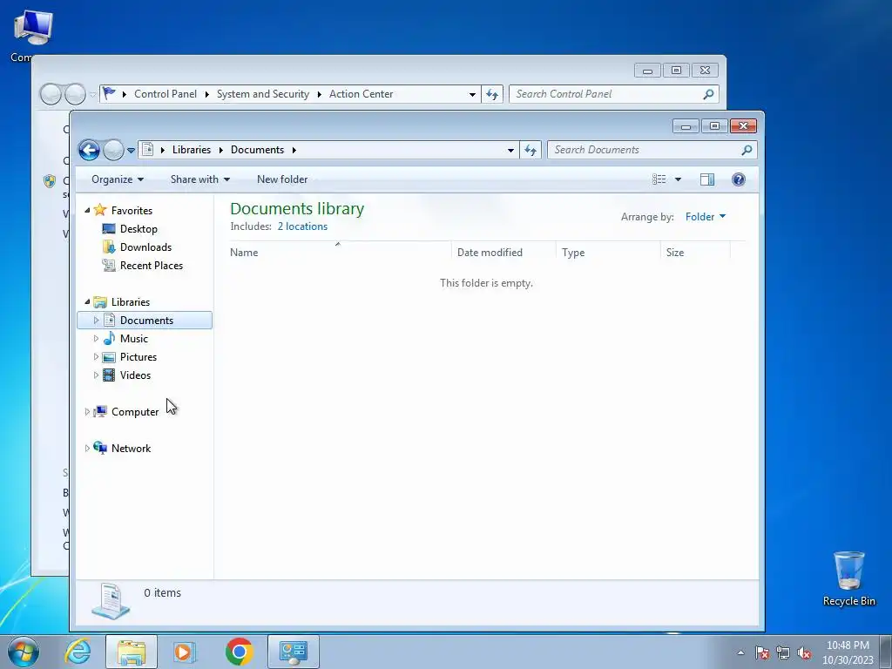Viewport: 892px width, 669px height.
Task: Refresh the Control Panel window
Action: pyautogui.click(x=492, y=94)
